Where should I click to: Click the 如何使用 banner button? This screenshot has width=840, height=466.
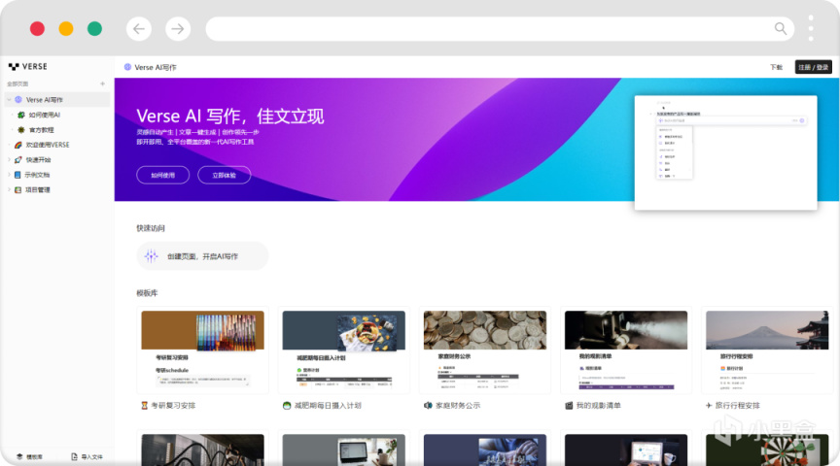163,175
